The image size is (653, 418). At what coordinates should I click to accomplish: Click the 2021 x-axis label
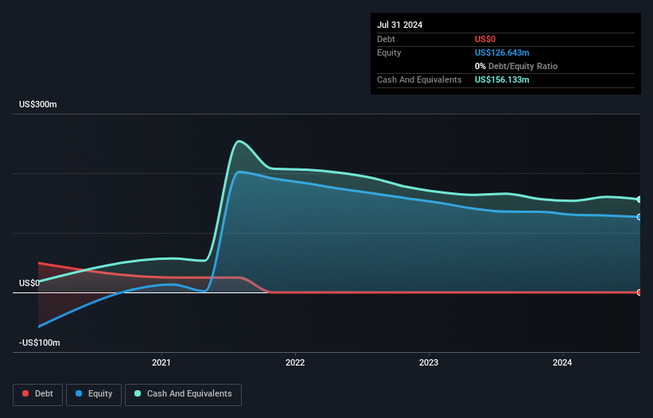tap(161, 362)
